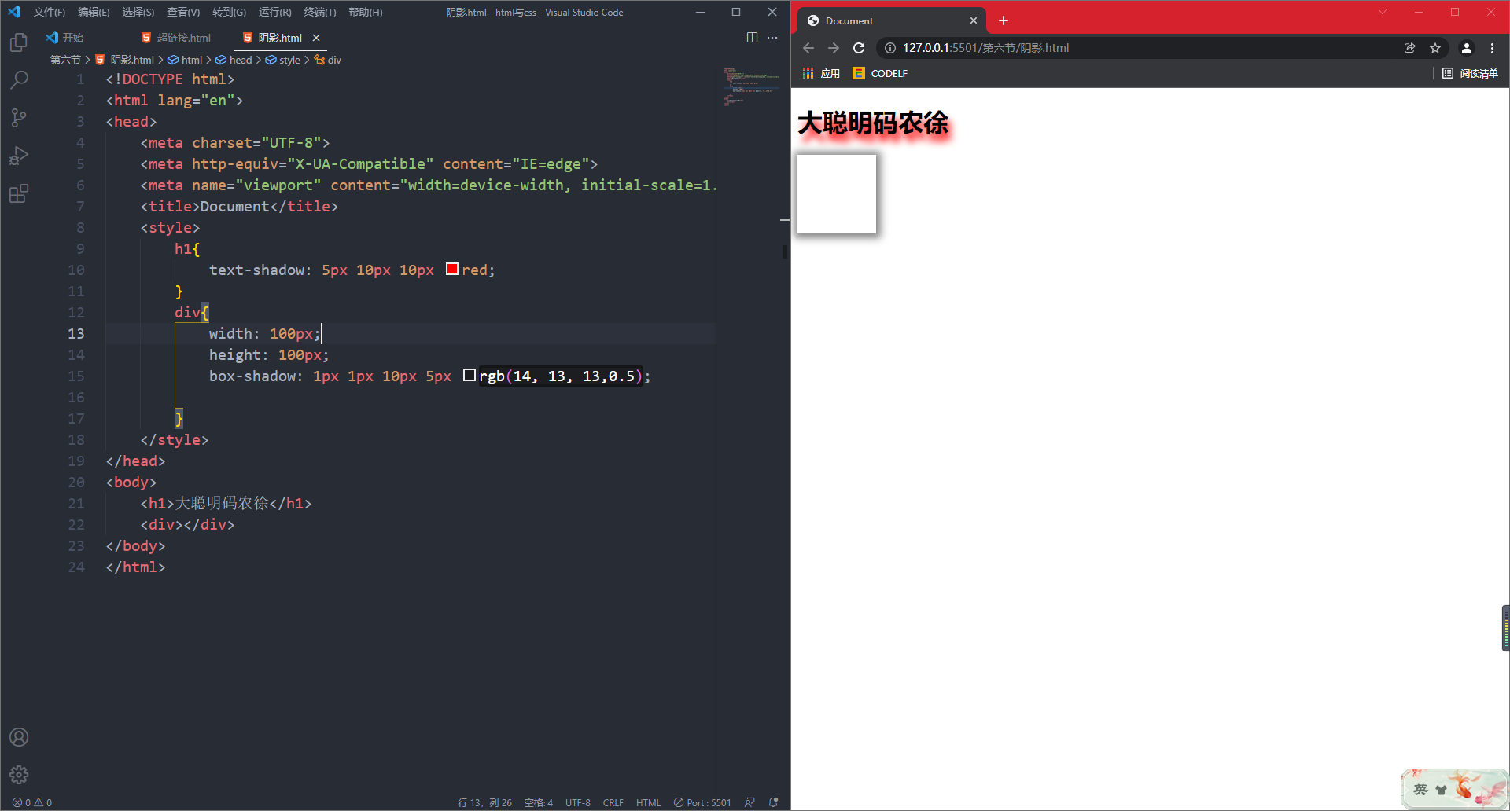Open the Search panel in VS Code
The width and height of the screenshot is (1510, 811).
pos(18,79)
